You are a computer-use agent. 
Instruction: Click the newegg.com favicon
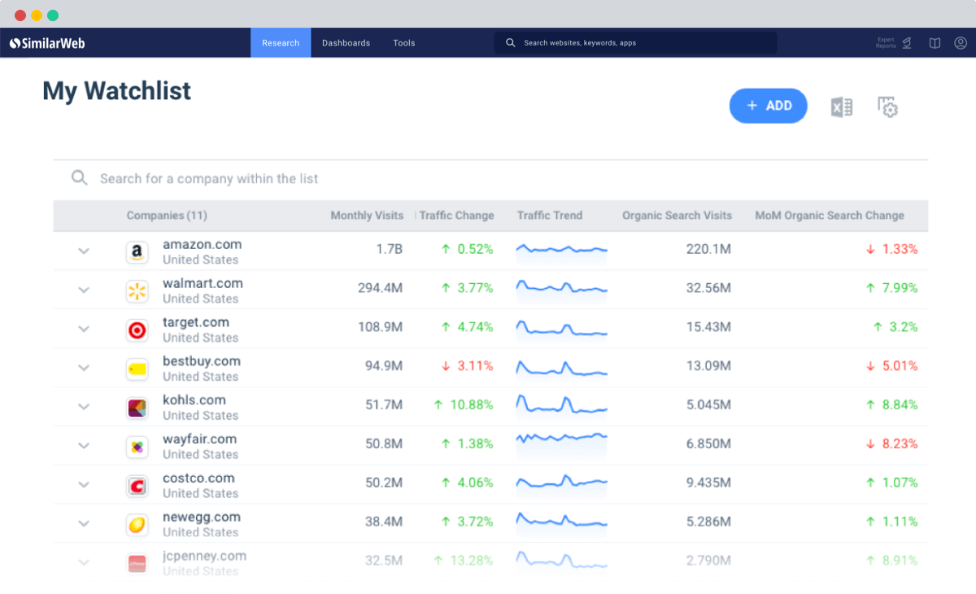[137, 525]
